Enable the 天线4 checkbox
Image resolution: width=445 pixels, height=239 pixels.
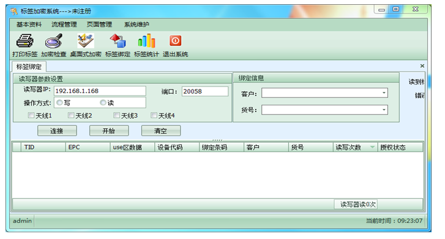154,115
